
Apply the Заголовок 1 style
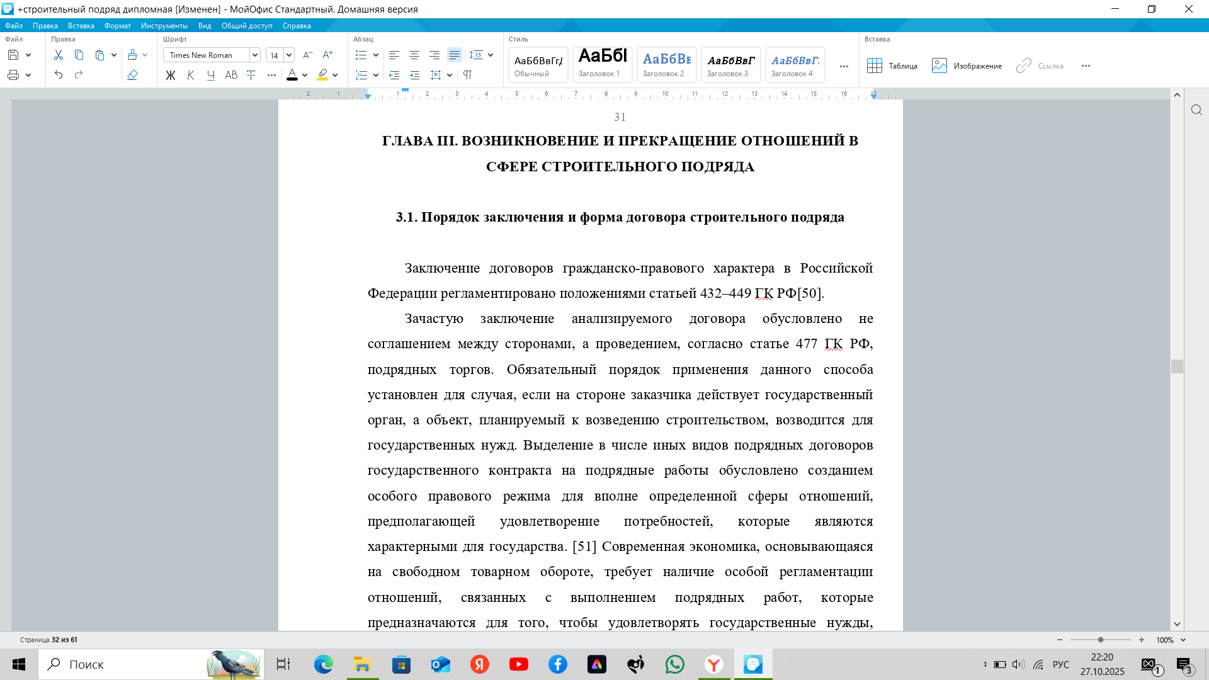click(603, 64)
